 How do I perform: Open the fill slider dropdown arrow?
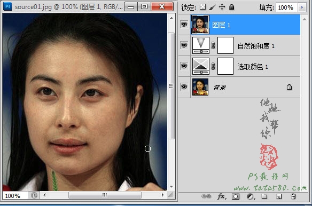pyautogui.click(x=302, y=7)
